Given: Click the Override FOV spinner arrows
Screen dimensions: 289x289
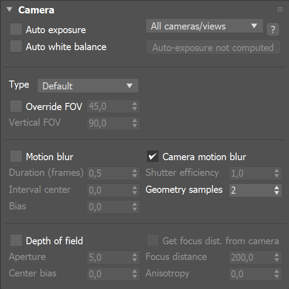Looking at the screenshot, I should click(x=135, y=106).
